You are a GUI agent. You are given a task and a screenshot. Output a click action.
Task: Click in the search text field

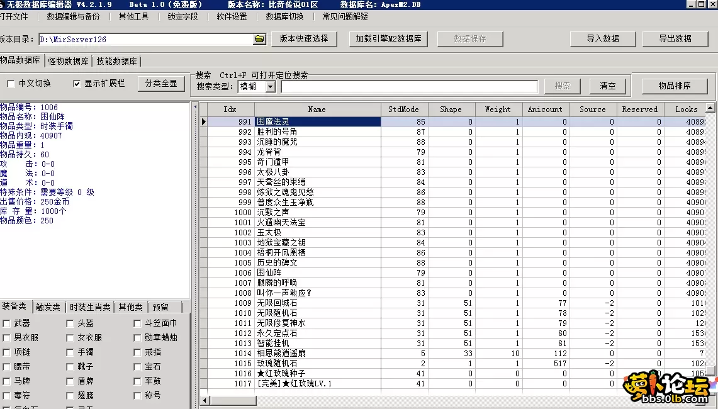tap(410, 87)
